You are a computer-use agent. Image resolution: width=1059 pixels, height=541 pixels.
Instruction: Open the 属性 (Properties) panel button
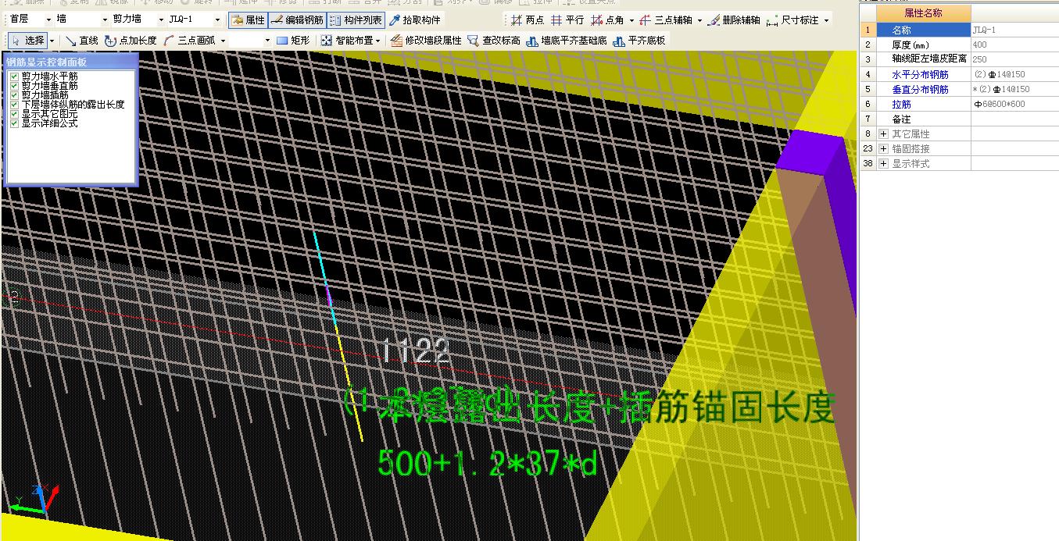[x=248, y=20]
